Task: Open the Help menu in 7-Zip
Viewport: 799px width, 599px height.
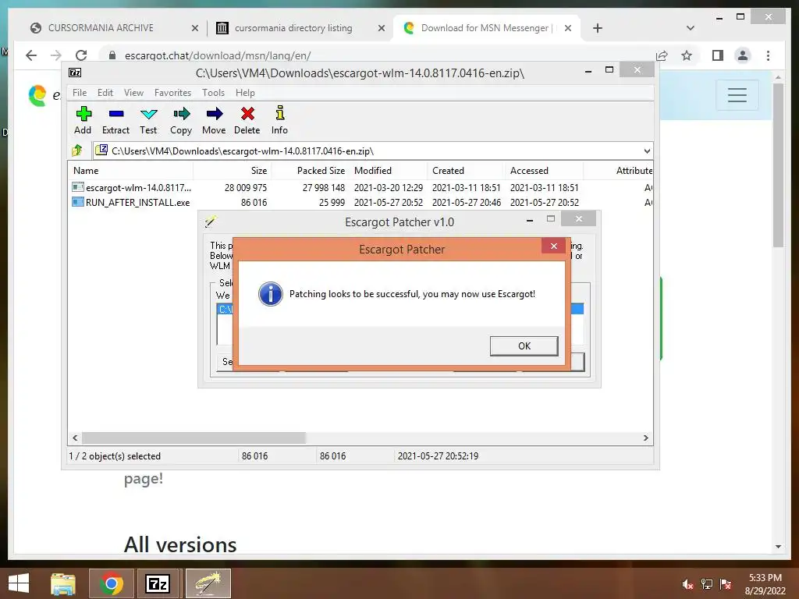Action: click(x=245, y=93)
